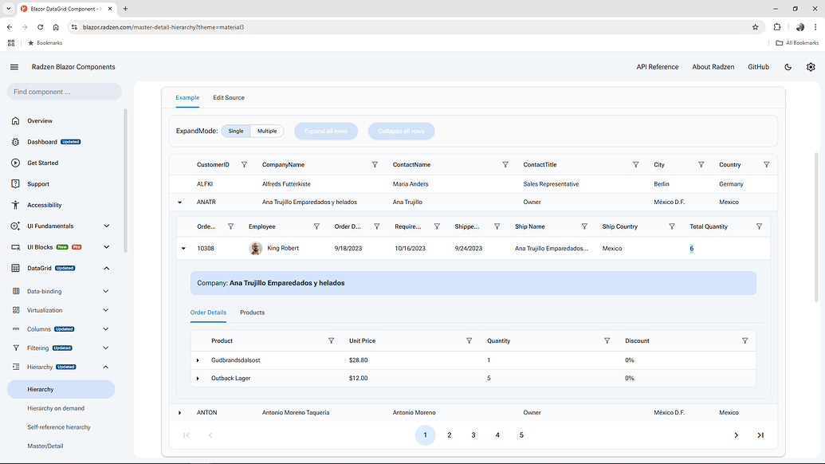Open the filter for the CompanyName column
This screenshot has height=464, width=825.
point(375,164)
